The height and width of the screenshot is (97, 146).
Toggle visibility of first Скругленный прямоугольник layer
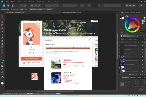(142, 61)
